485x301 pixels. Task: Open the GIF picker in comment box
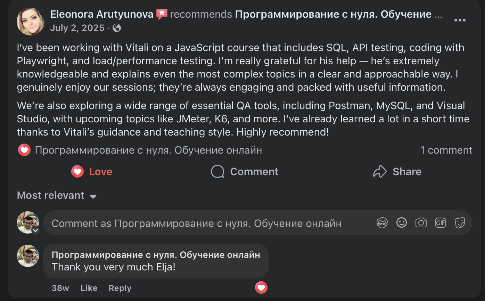(x=441, y=223)
